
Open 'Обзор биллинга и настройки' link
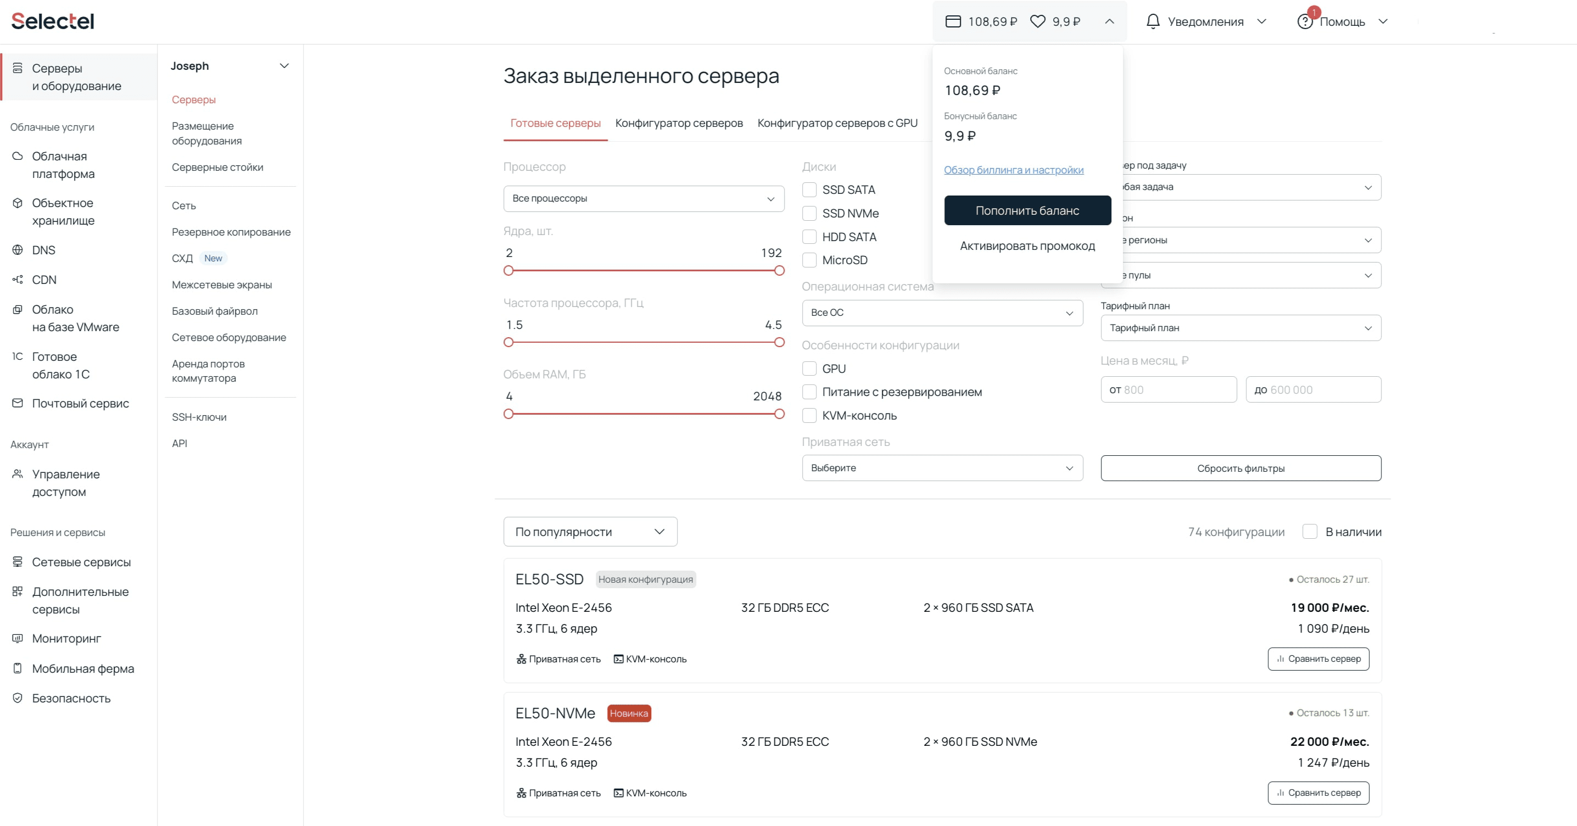[1013, 170]
